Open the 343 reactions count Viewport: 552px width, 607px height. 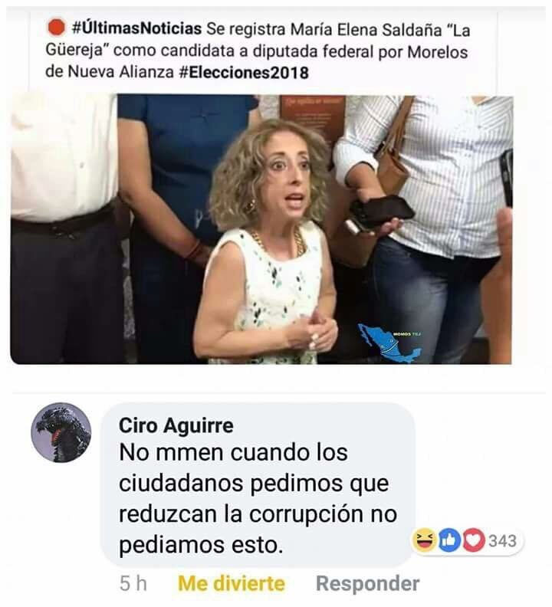tap(502, 541)
